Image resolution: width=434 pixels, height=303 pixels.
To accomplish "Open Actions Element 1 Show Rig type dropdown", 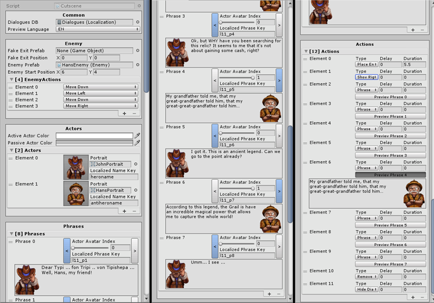I will (x=366, y=77).
